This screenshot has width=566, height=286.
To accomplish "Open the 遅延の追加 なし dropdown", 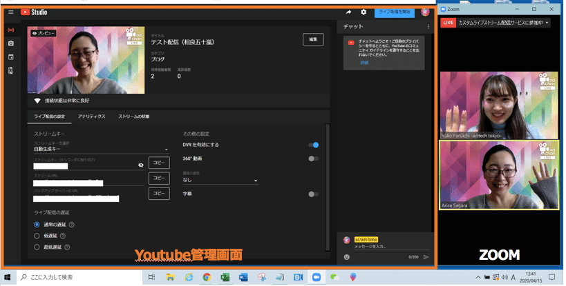I will click(220, 181).
